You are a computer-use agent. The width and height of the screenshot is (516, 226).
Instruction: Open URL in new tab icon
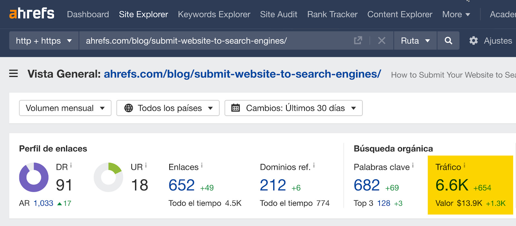[358, 41]
